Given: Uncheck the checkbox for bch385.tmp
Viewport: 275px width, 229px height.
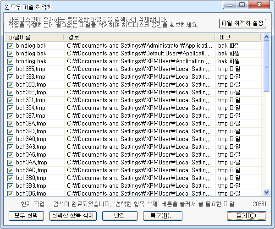Looking at the screenshot, I should 11,69.
